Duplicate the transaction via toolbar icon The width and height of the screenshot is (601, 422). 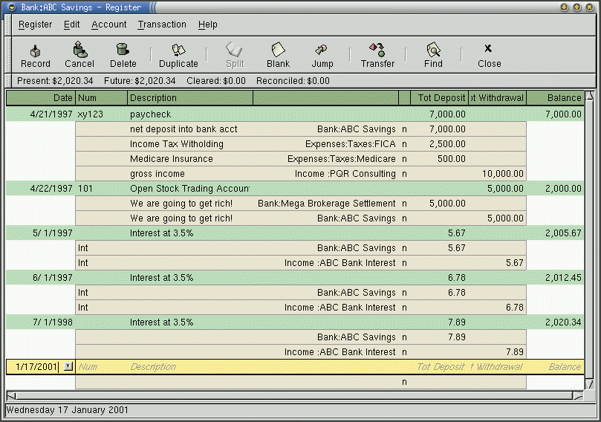178,50
